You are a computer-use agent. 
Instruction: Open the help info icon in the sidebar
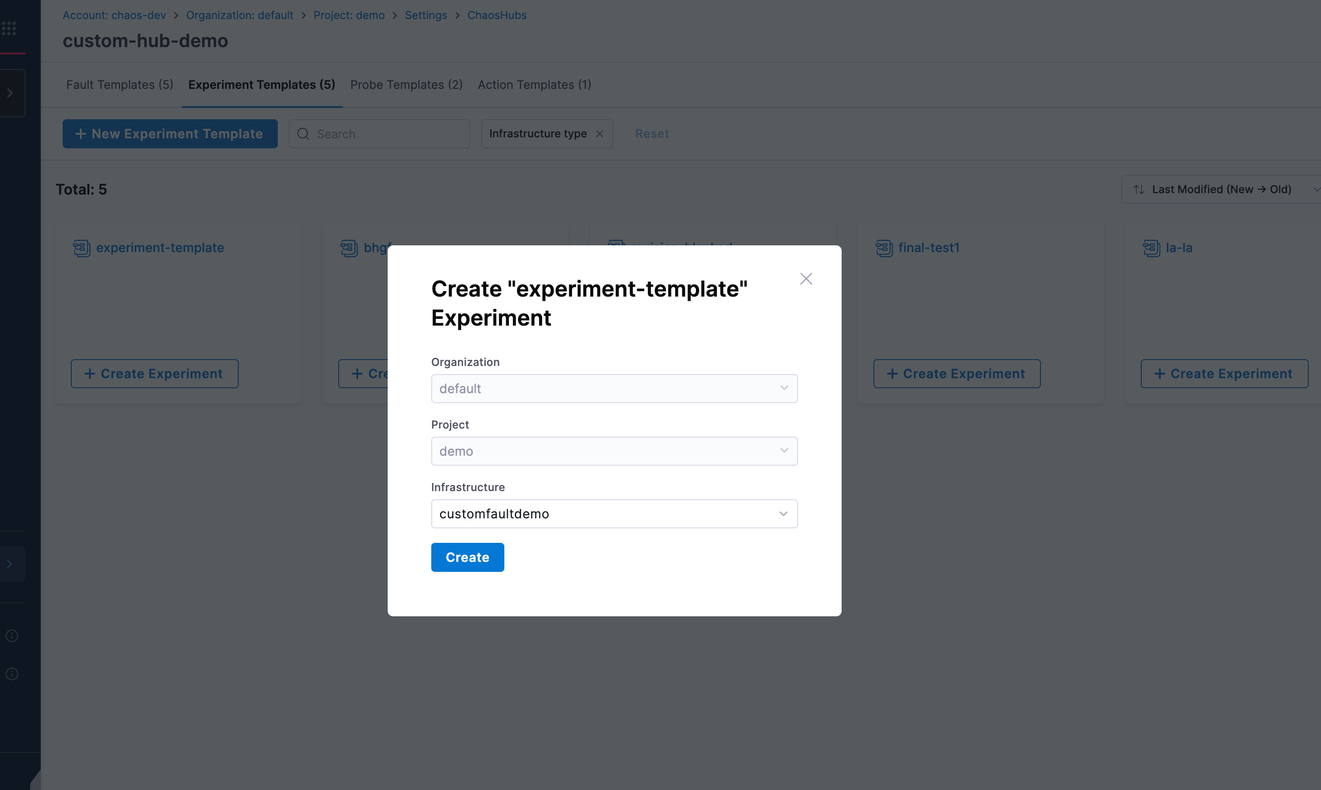[12, 636]
